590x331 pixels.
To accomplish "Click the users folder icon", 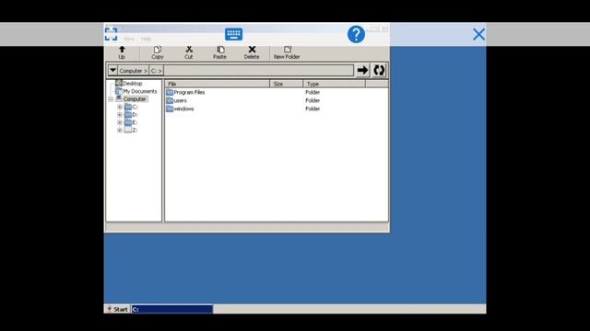I will 170,100.
